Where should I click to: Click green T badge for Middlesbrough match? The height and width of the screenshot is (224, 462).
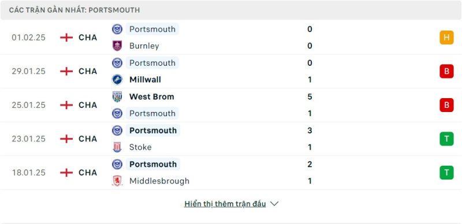tap(446, 173)
